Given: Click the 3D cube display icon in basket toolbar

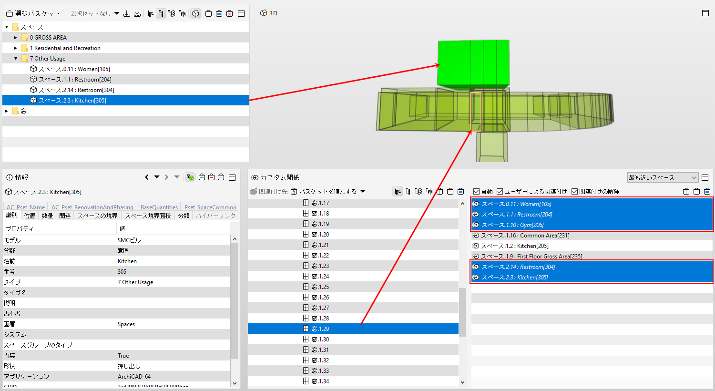Looking at the screenshot, I should [195, 13].
